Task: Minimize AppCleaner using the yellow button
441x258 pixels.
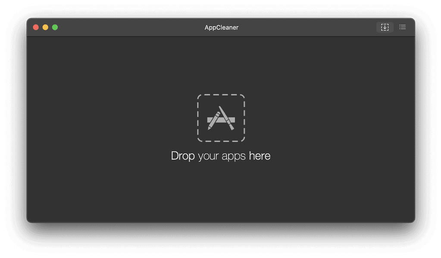Action: coord(45,27)
